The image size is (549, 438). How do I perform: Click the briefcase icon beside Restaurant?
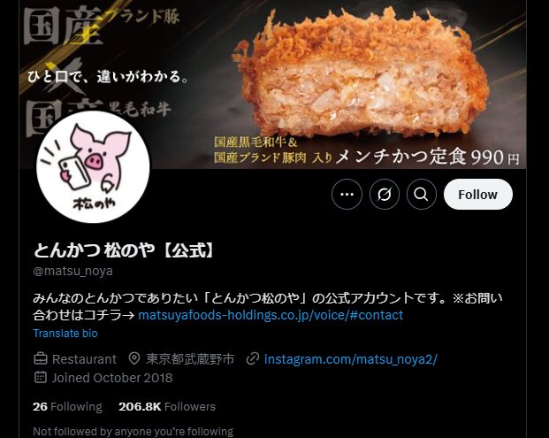pyautogui.click(x=41, y=359)
